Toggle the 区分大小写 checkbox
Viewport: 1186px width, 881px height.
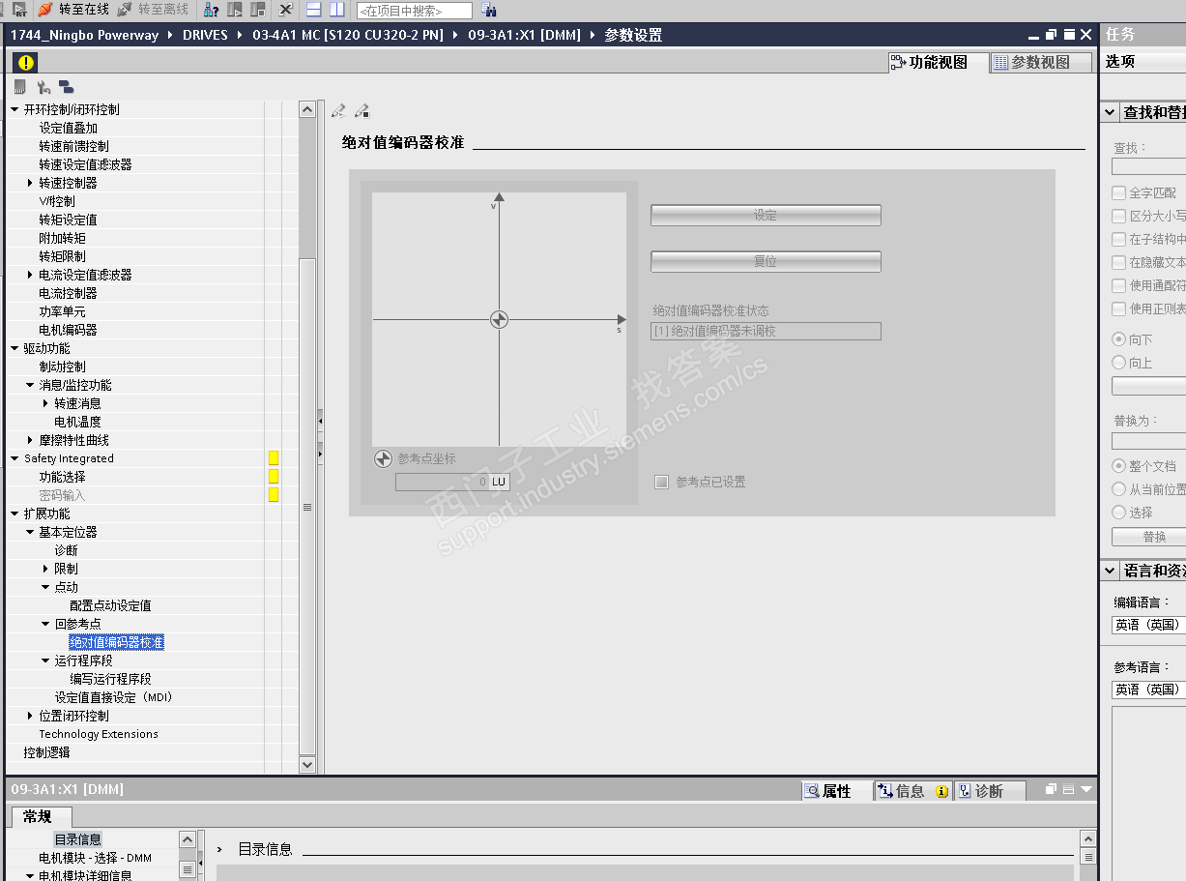[1119, 217]
